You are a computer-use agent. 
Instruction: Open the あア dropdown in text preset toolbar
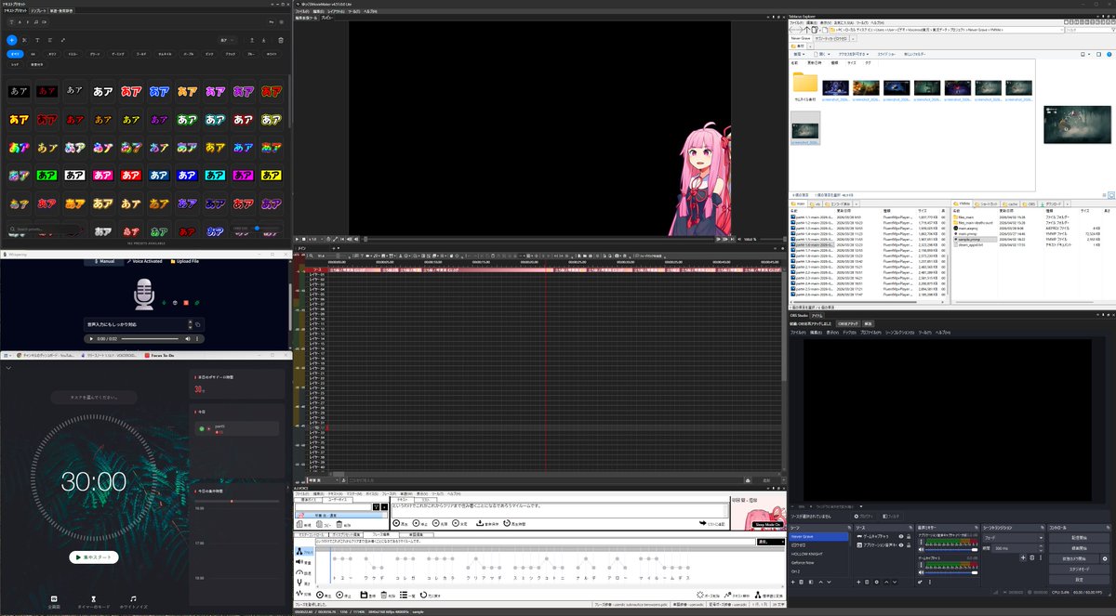click(228, 40)
